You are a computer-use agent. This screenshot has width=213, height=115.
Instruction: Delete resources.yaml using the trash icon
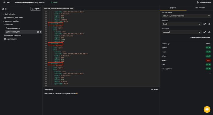41,32
